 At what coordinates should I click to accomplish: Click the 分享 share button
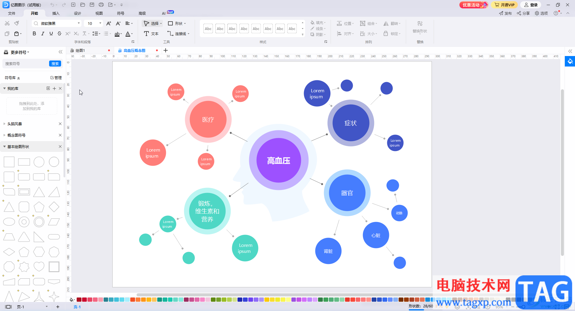click(523, 13)
